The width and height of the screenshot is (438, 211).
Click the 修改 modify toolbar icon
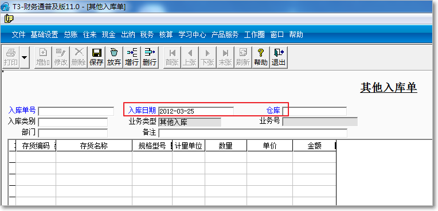point(61,57)
